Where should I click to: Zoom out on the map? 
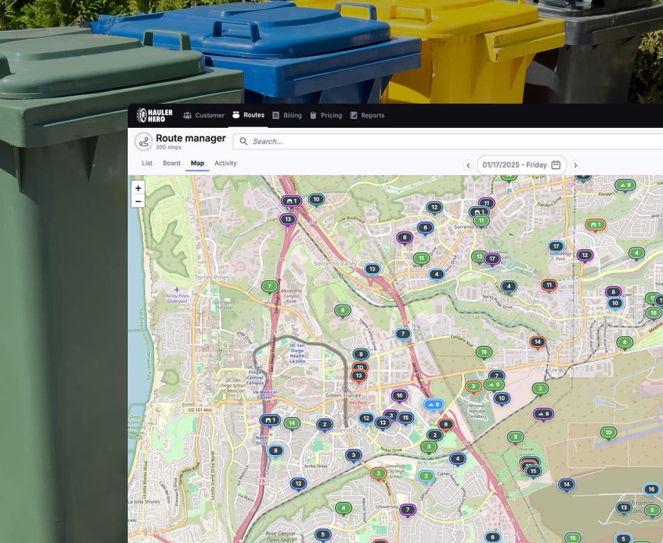tap(138, 201)
